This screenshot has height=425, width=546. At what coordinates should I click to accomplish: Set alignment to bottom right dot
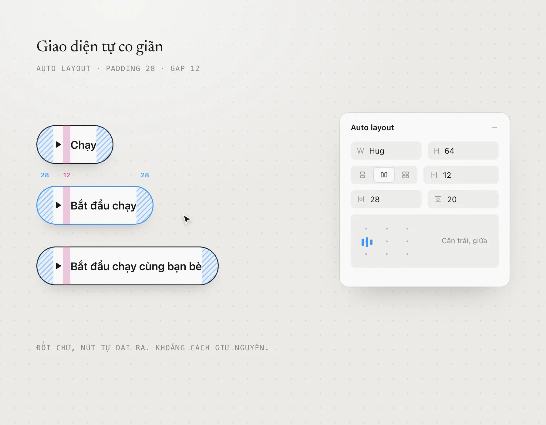point(407,254)
